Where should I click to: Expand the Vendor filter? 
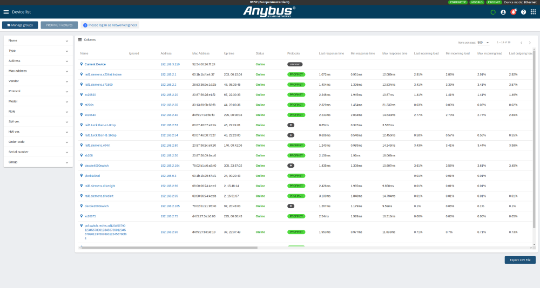[x=38, y=81]
